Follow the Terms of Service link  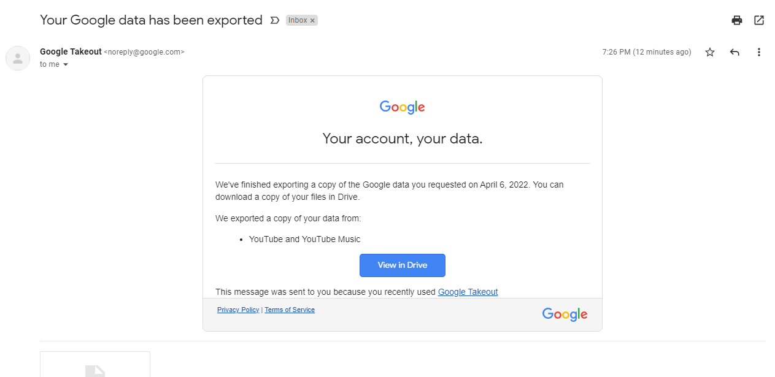pyautogui.click(x=290, y=310)
